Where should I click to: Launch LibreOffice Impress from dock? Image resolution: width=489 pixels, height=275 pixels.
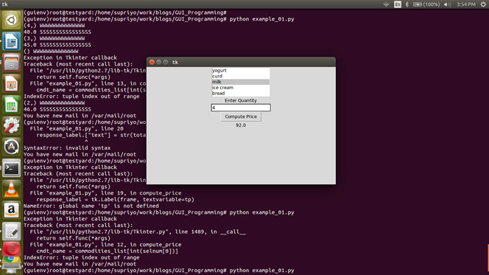[x=11, y=83]
